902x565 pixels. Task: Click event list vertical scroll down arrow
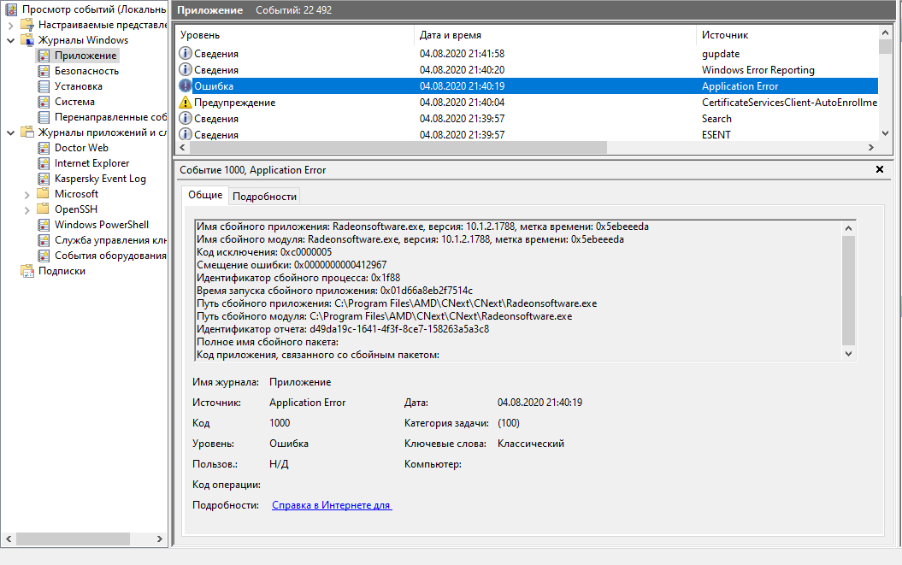(x=885, y=133)
